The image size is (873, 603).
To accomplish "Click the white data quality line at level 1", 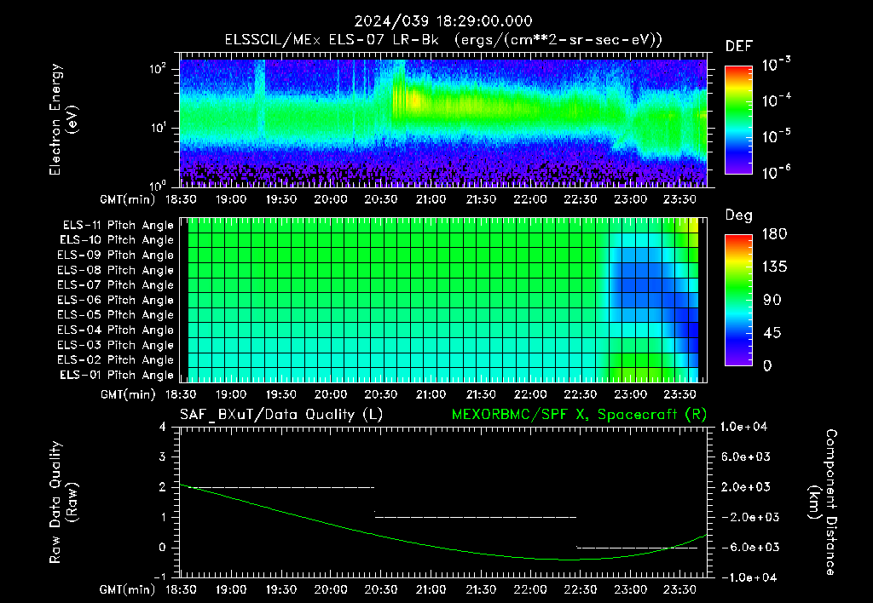I will (x=476, y=517).
